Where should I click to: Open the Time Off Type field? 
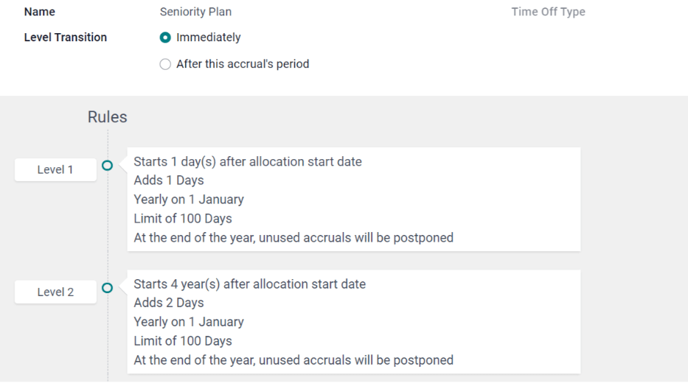[x=548, y=12]
